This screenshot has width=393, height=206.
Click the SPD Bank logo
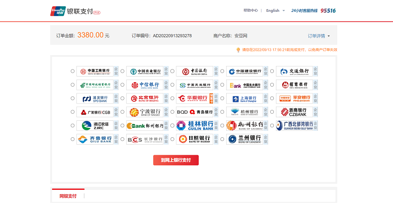pyautogui.click(x=95, y=98)
